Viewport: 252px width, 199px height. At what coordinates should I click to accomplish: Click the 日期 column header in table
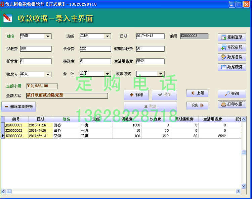(x=41, y=119)
